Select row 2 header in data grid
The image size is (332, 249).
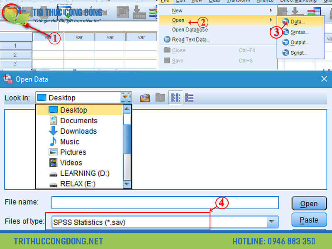pos(16,55)
